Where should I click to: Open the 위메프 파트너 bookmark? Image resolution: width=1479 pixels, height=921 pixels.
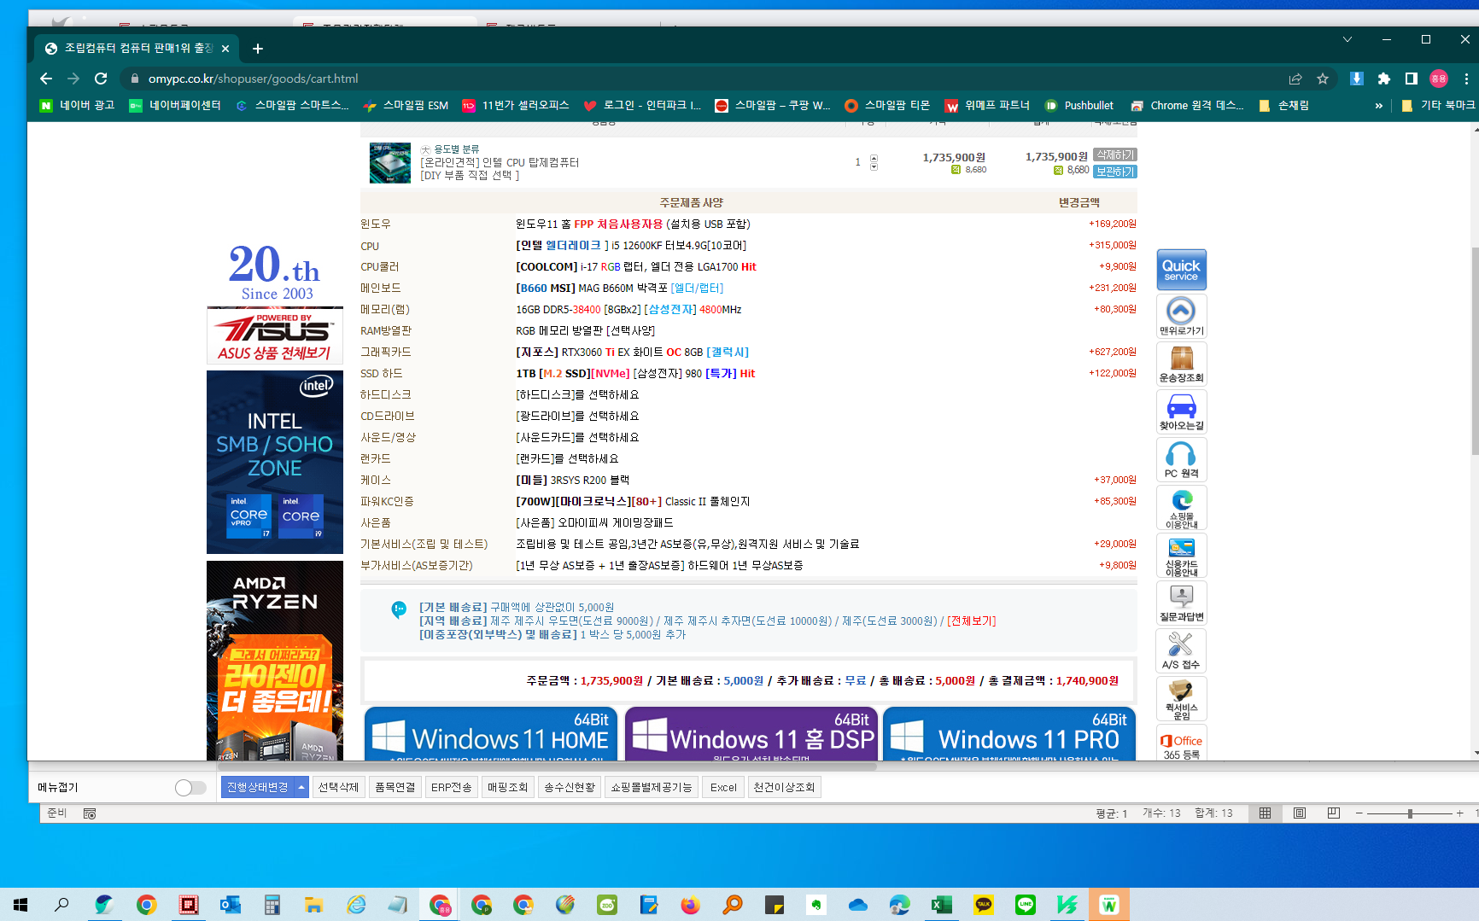click(x=987, y=106)
